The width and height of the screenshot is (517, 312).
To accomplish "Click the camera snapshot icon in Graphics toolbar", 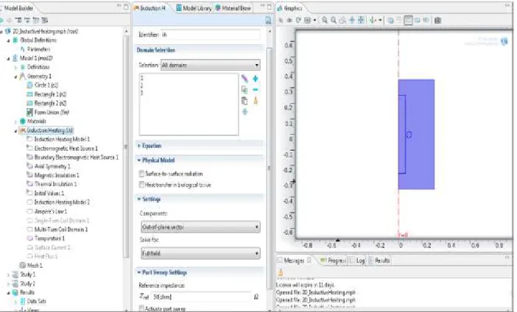I will pos(437,21).
